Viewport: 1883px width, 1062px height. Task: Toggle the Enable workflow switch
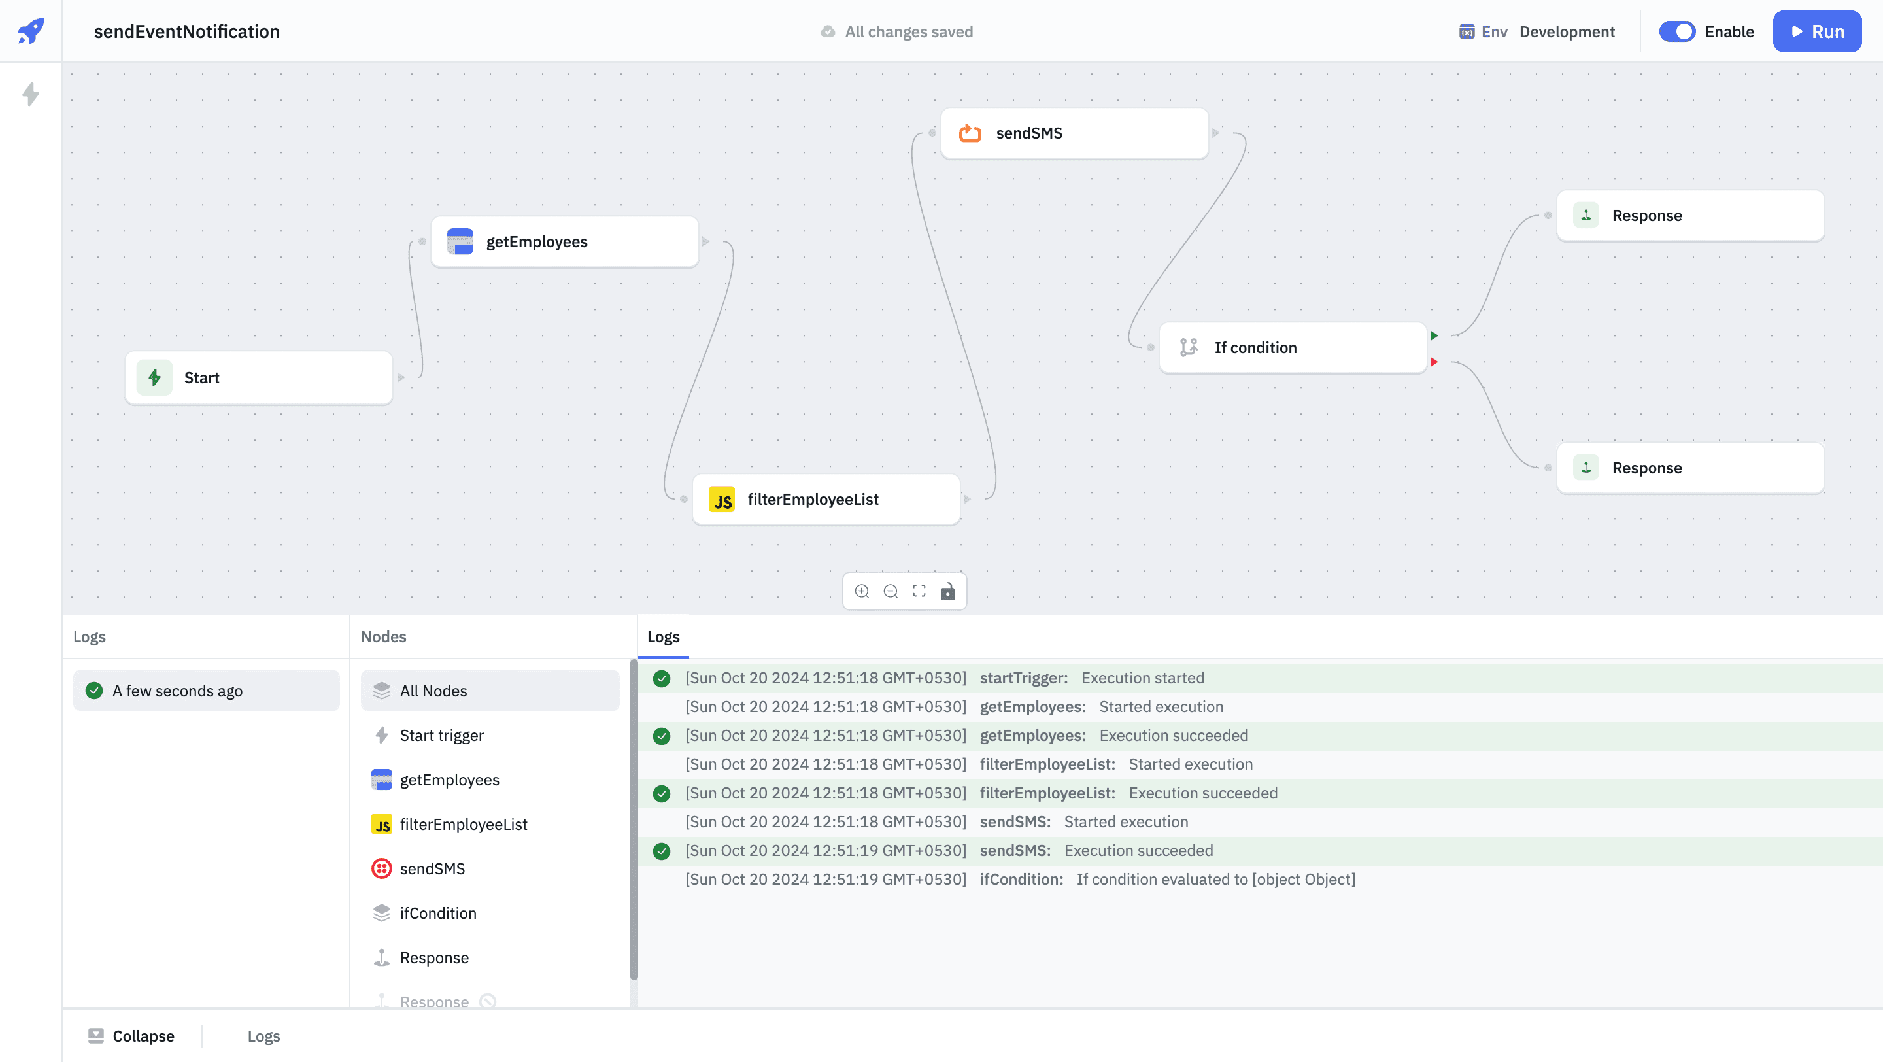point(1677,31)
